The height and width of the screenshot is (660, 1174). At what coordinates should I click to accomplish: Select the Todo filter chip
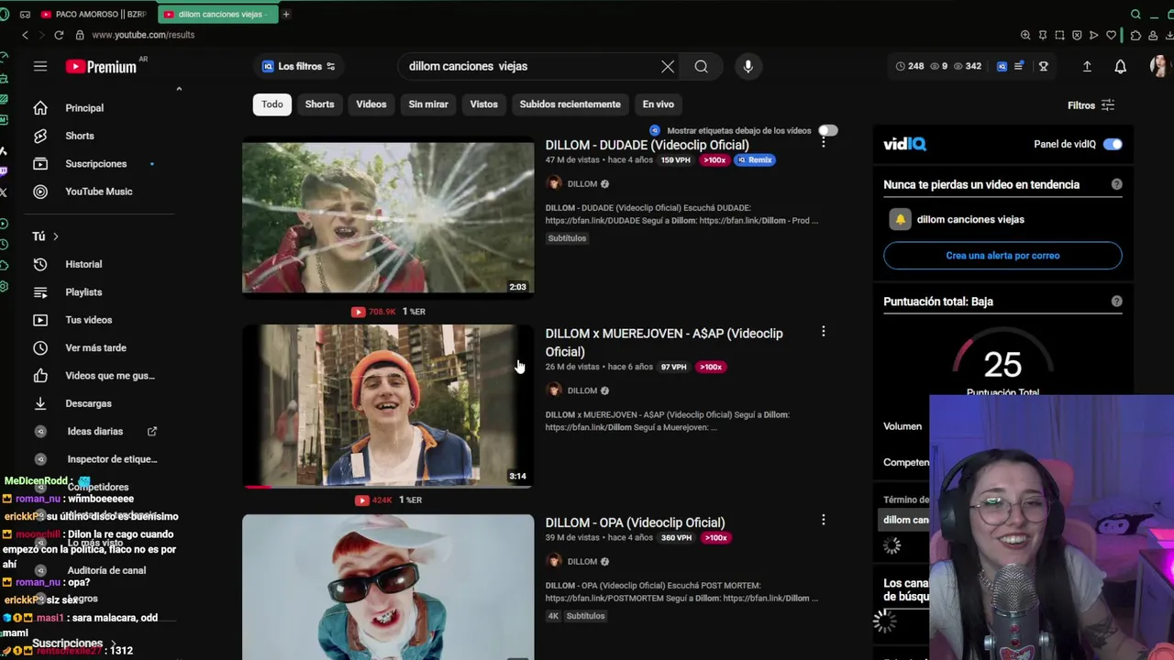click(x=272, y=104)
